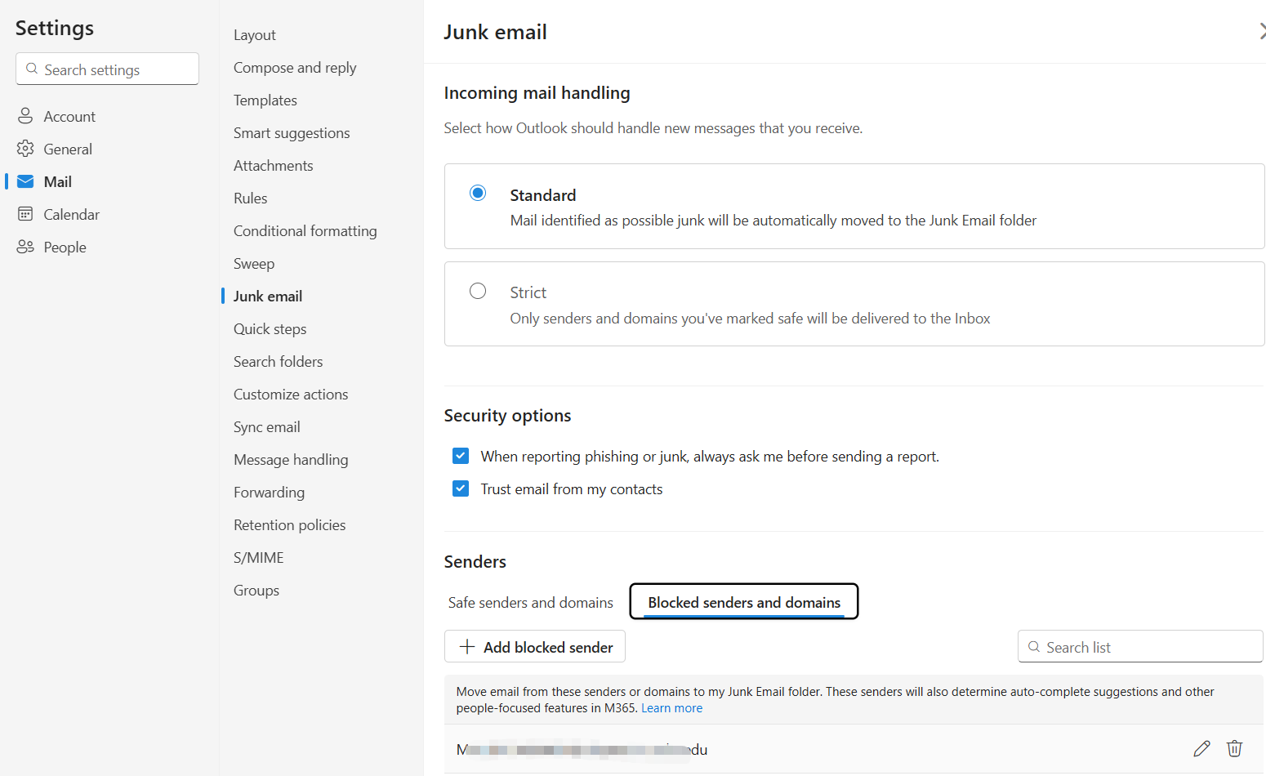Click the Calendar icon in sidebar
Viewport: 1266px width, 776px height.
(x=25, y=214)
